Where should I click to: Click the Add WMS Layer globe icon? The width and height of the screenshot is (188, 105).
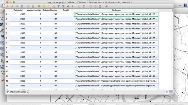pyautogui.click(x=2, y=43)
